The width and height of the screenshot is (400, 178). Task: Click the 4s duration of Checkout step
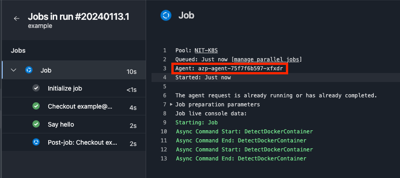(x=133, y=108)
